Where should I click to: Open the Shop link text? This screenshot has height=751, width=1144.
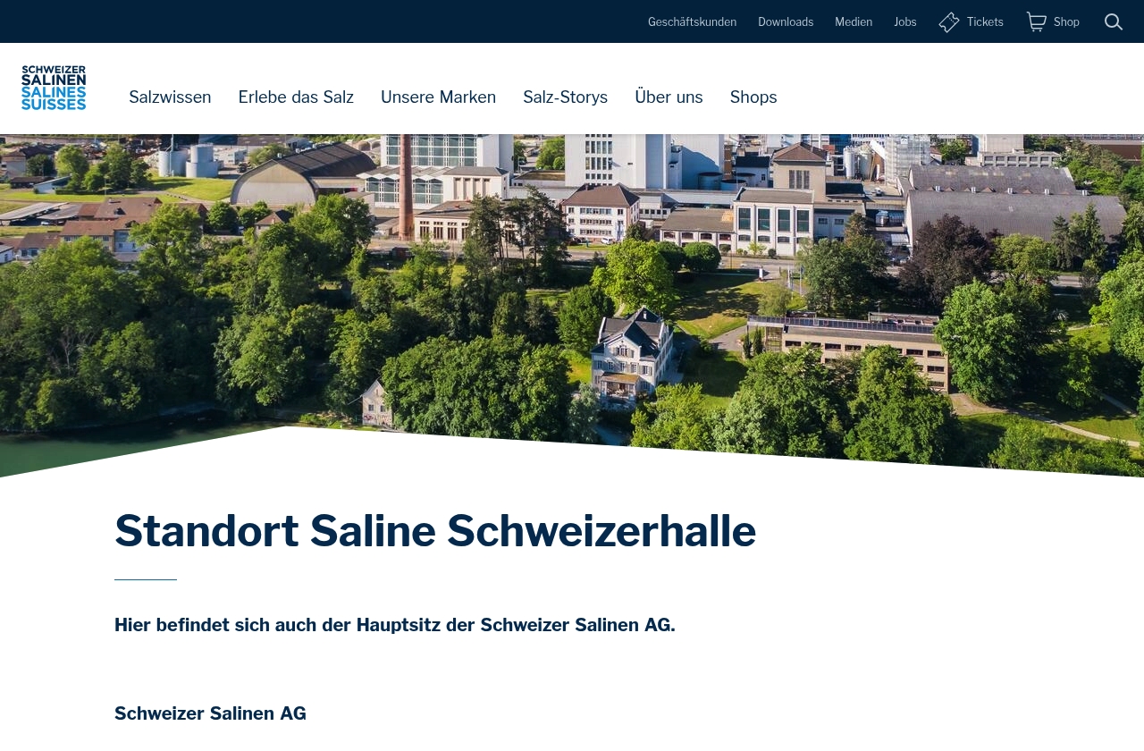(x=1066, y=22)
